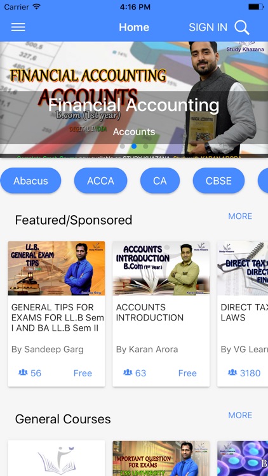Viewport: 268px width, 476px height.
Task: Open the Financial Accounting banner
Action: 134,100
